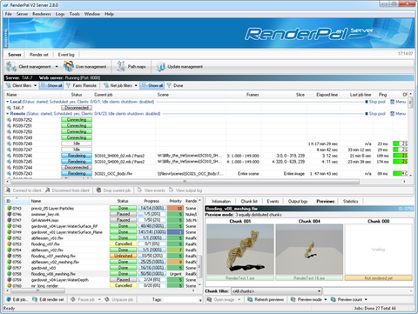Open the Chunk filter All chunks dropdown

(x=276, y=291)
